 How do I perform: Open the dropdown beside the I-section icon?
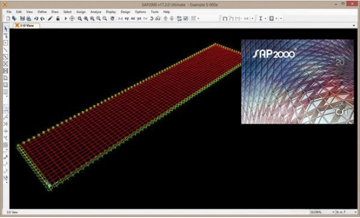[265, 19]
